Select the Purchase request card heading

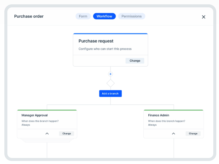[96, 41]
